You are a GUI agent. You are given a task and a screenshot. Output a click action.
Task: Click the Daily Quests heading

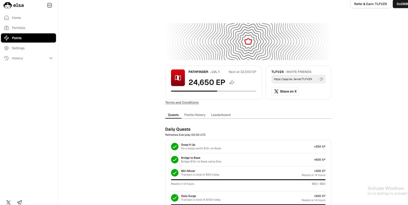tap(178, 129)
